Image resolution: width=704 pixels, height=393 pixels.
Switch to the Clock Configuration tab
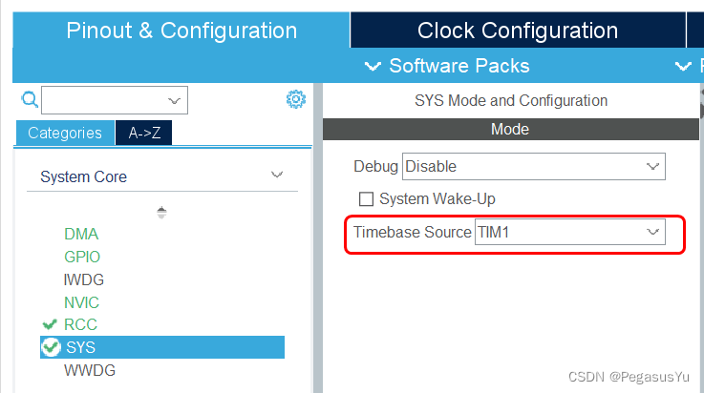pyautogui.click(x=517, y=31)
